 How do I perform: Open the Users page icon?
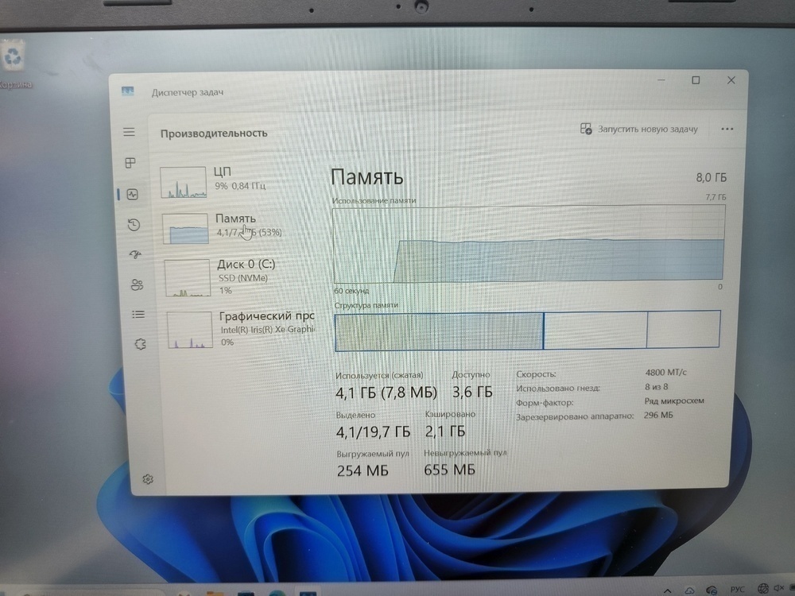[x=137, y=284]
